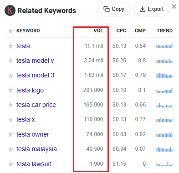Star the 'tesla x' keyword
This screenshot has width=179, height=173.
coord(10,120)
